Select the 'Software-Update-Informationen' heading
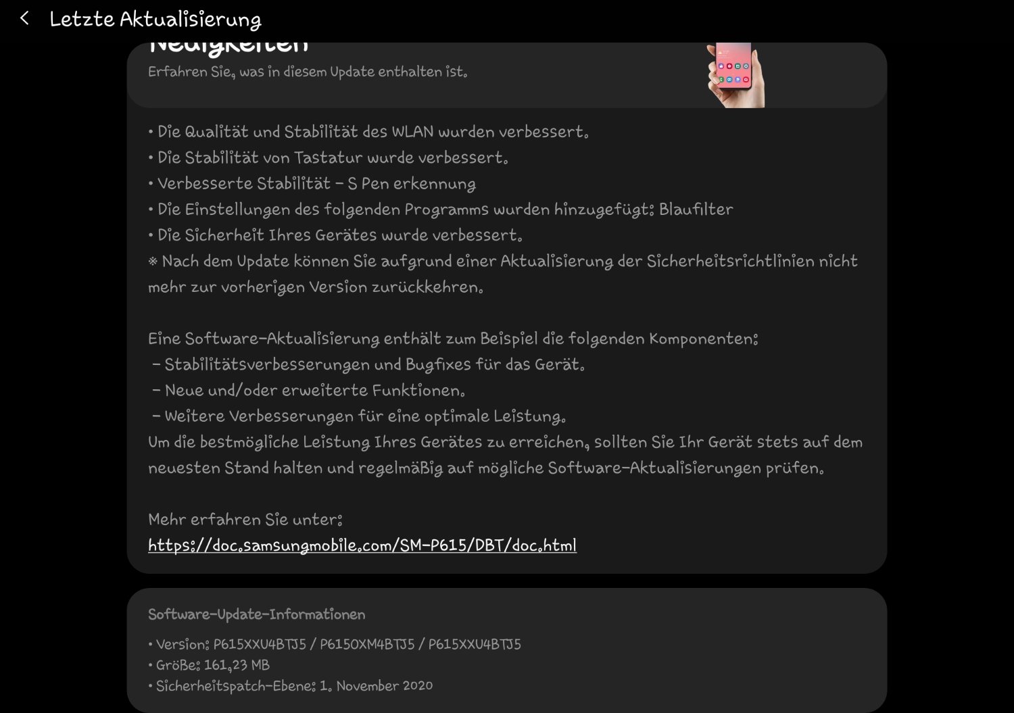The width and height of the screenshot is (1014, 713). 257,614
